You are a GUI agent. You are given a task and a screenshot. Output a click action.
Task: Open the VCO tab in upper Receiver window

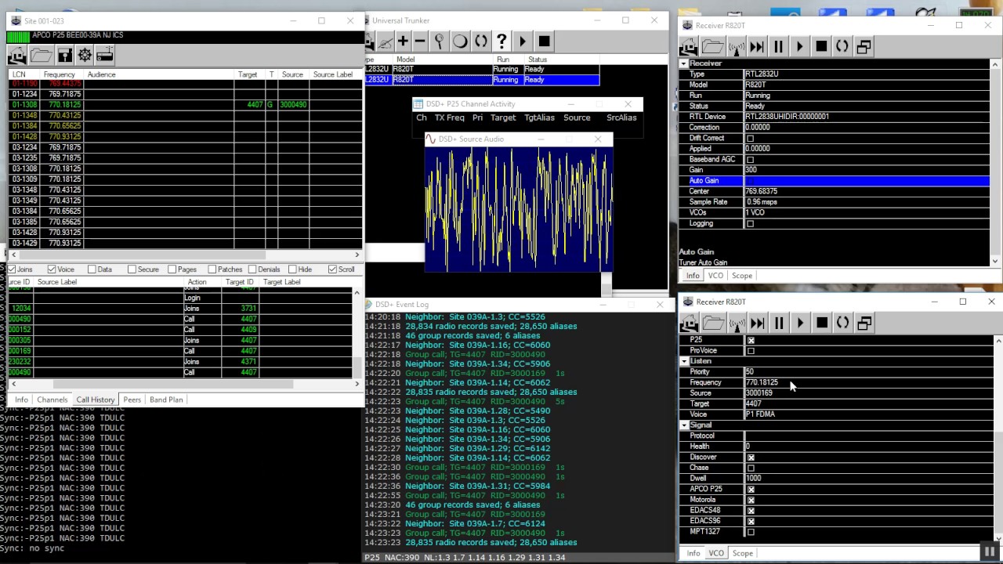tap(715, 276)
